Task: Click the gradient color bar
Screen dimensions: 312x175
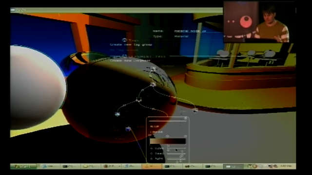Action: pyautogui.click(x=168, y=141)
